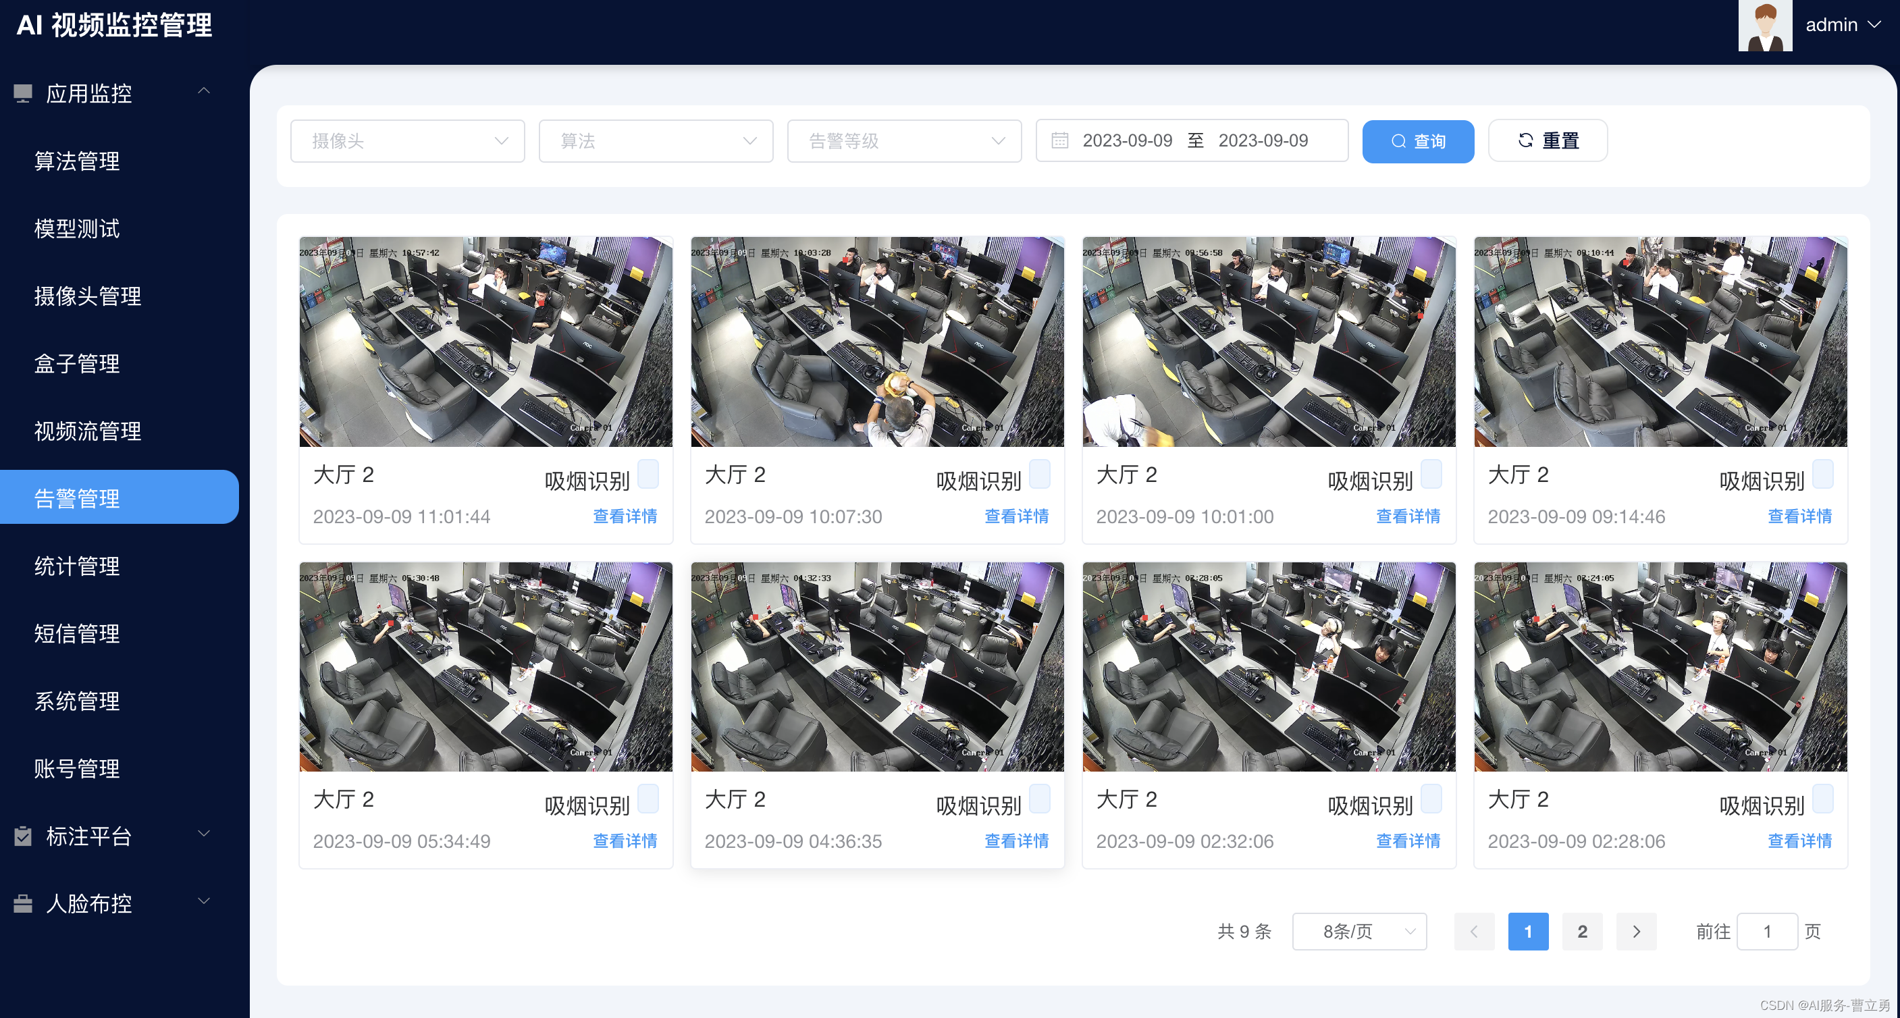
Task: Click the 应用监控 monitor icon in sidebar
Action: pyautogui.click(x=23, y=93)
